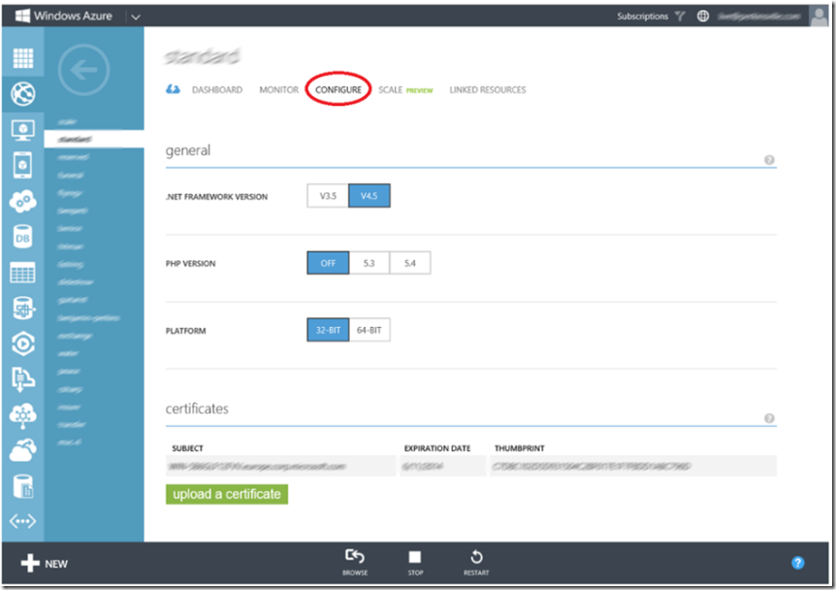
Task: Select PHP version 5.3
Action: click(369, 263)
